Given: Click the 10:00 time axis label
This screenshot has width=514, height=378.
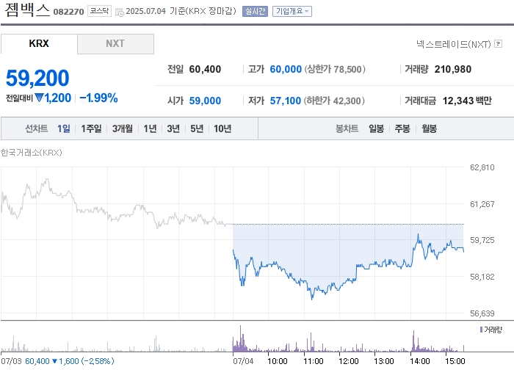Looking at the screenshot, I should coord(278,361).
